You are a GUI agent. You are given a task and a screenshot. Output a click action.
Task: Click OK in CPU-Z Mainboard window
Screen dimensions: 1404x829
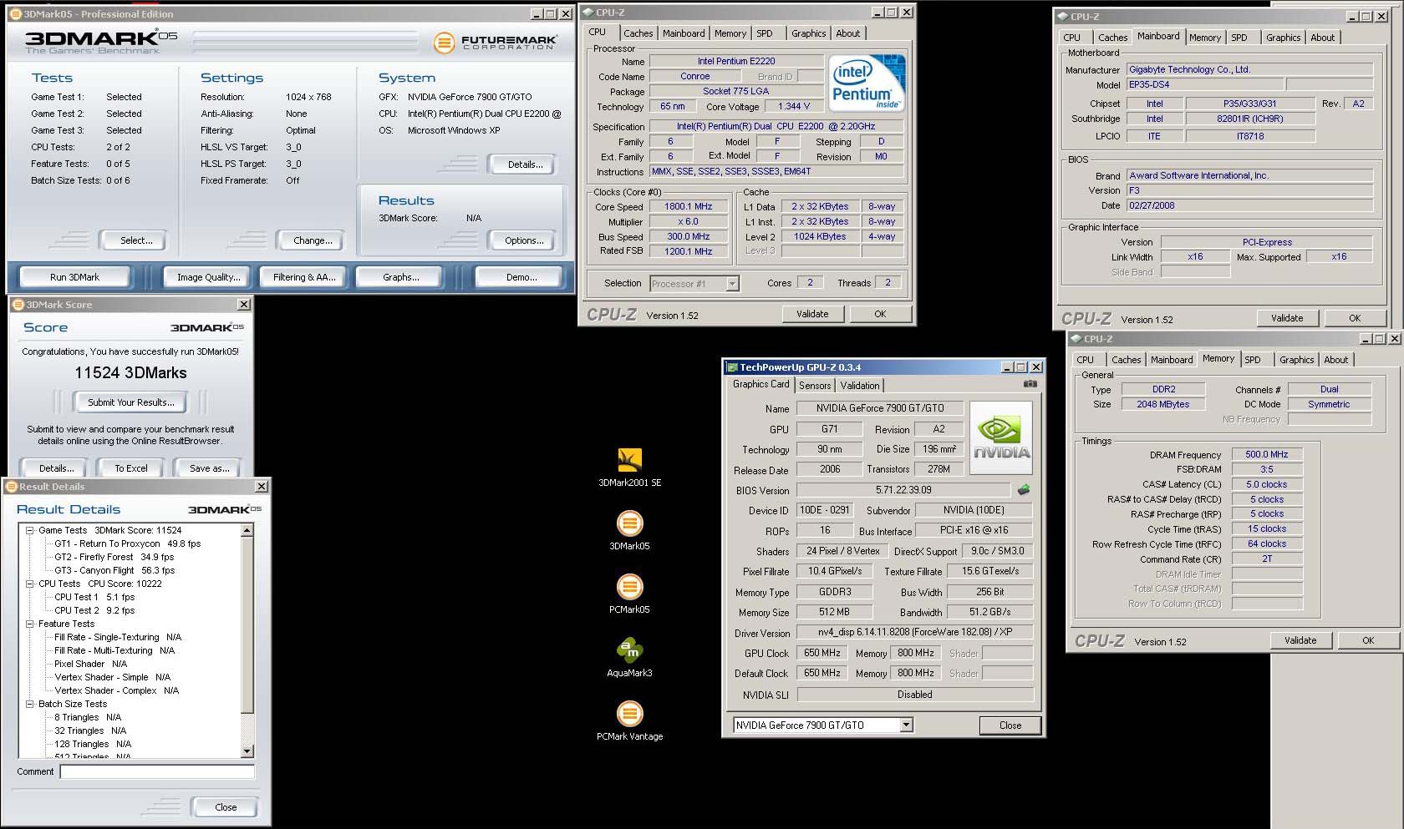coord(1355,318)
